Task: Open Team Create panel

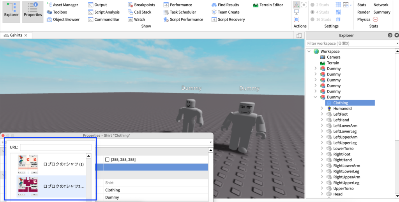Action: pos(226,12)
